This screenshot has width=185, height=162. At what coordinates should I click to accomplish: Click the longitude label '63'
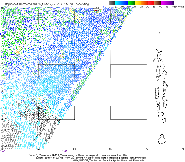[38, 149]
